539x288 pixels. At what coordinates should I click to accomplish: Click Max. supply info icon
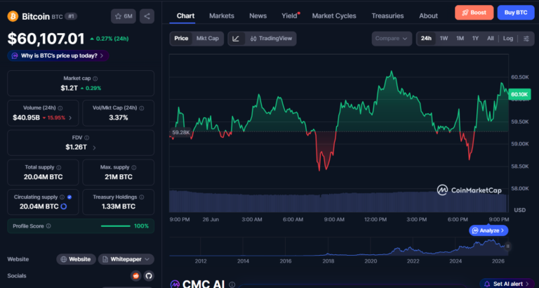pyautogui.click(x=134, y=168)
